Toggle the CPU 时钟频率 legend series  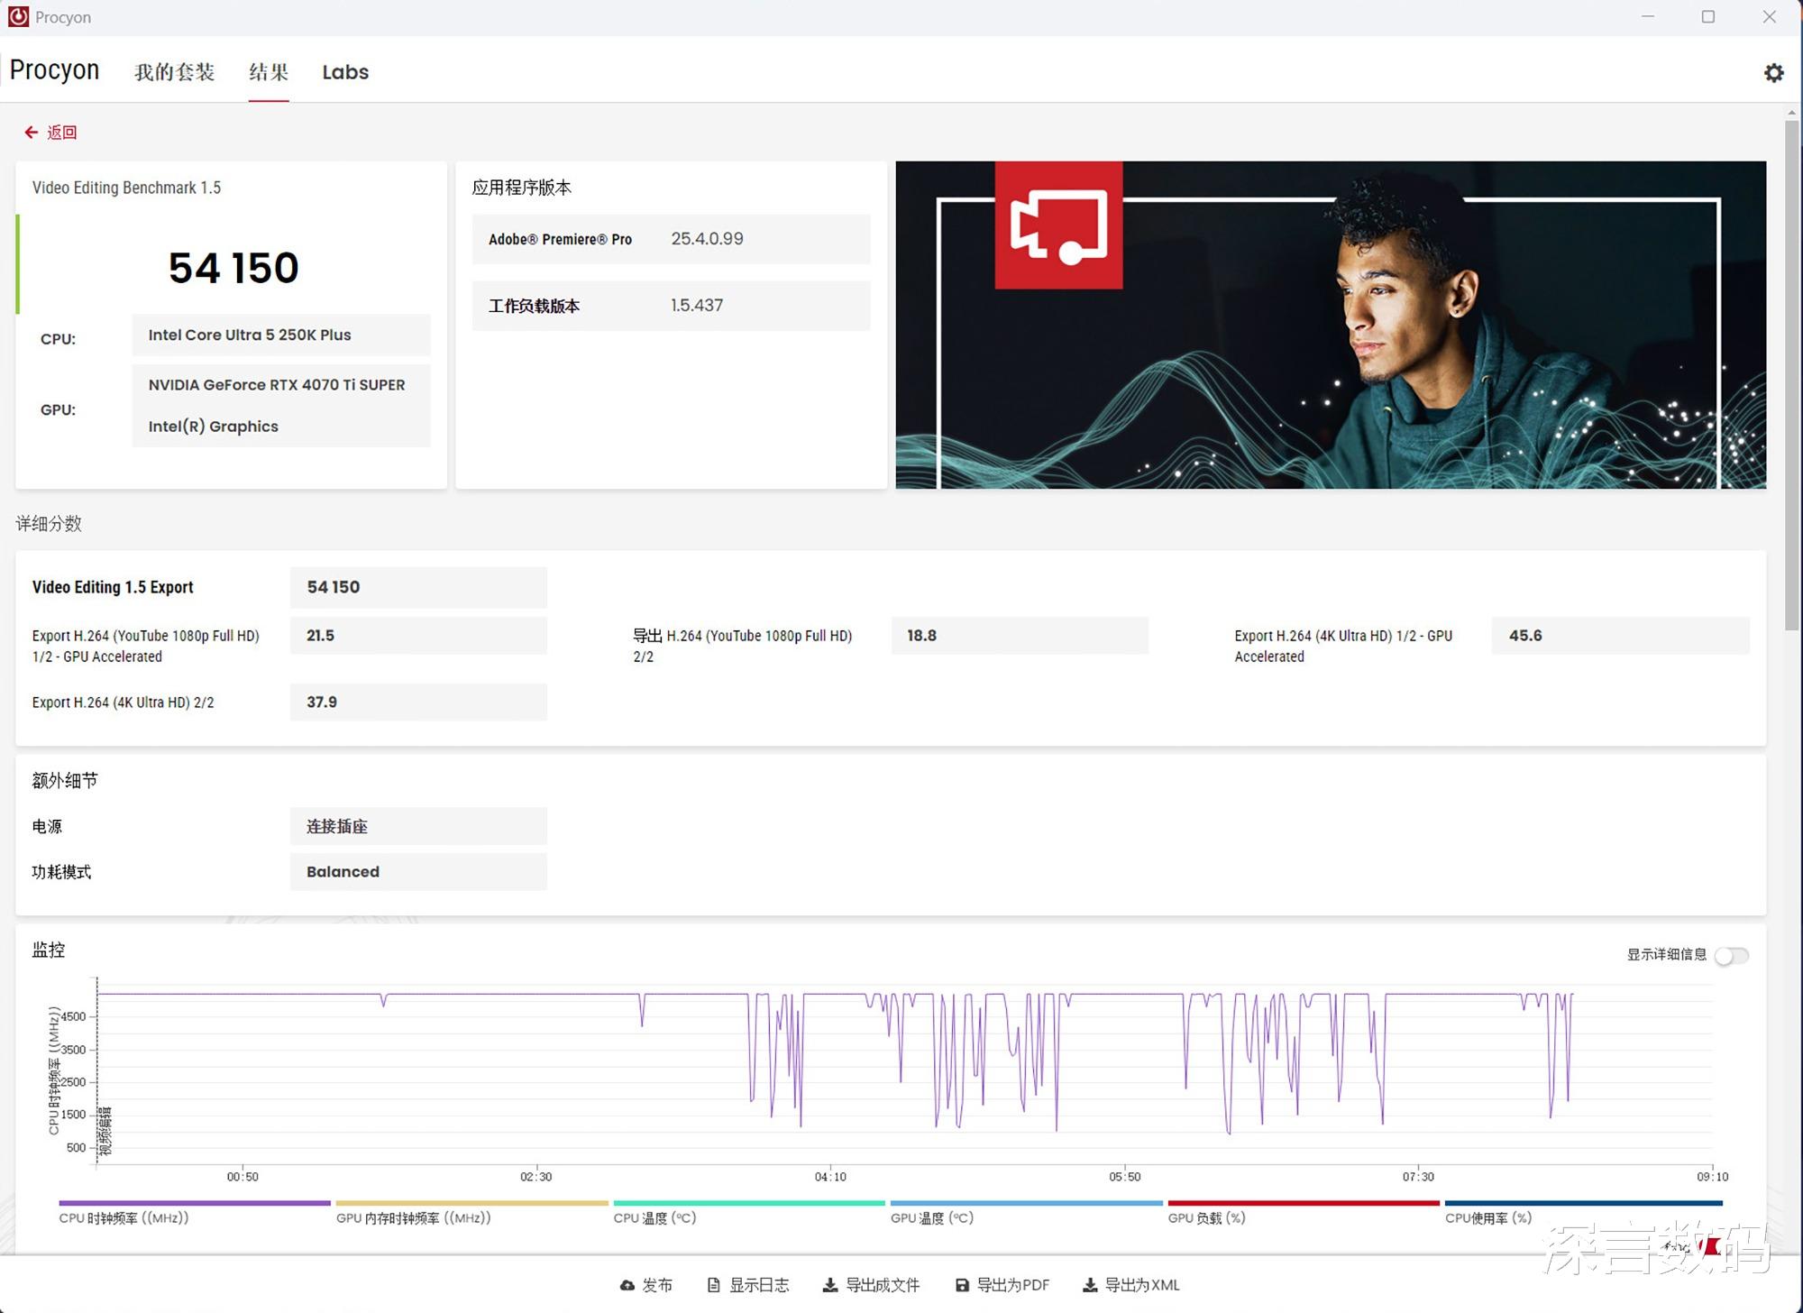(124, 1218)
